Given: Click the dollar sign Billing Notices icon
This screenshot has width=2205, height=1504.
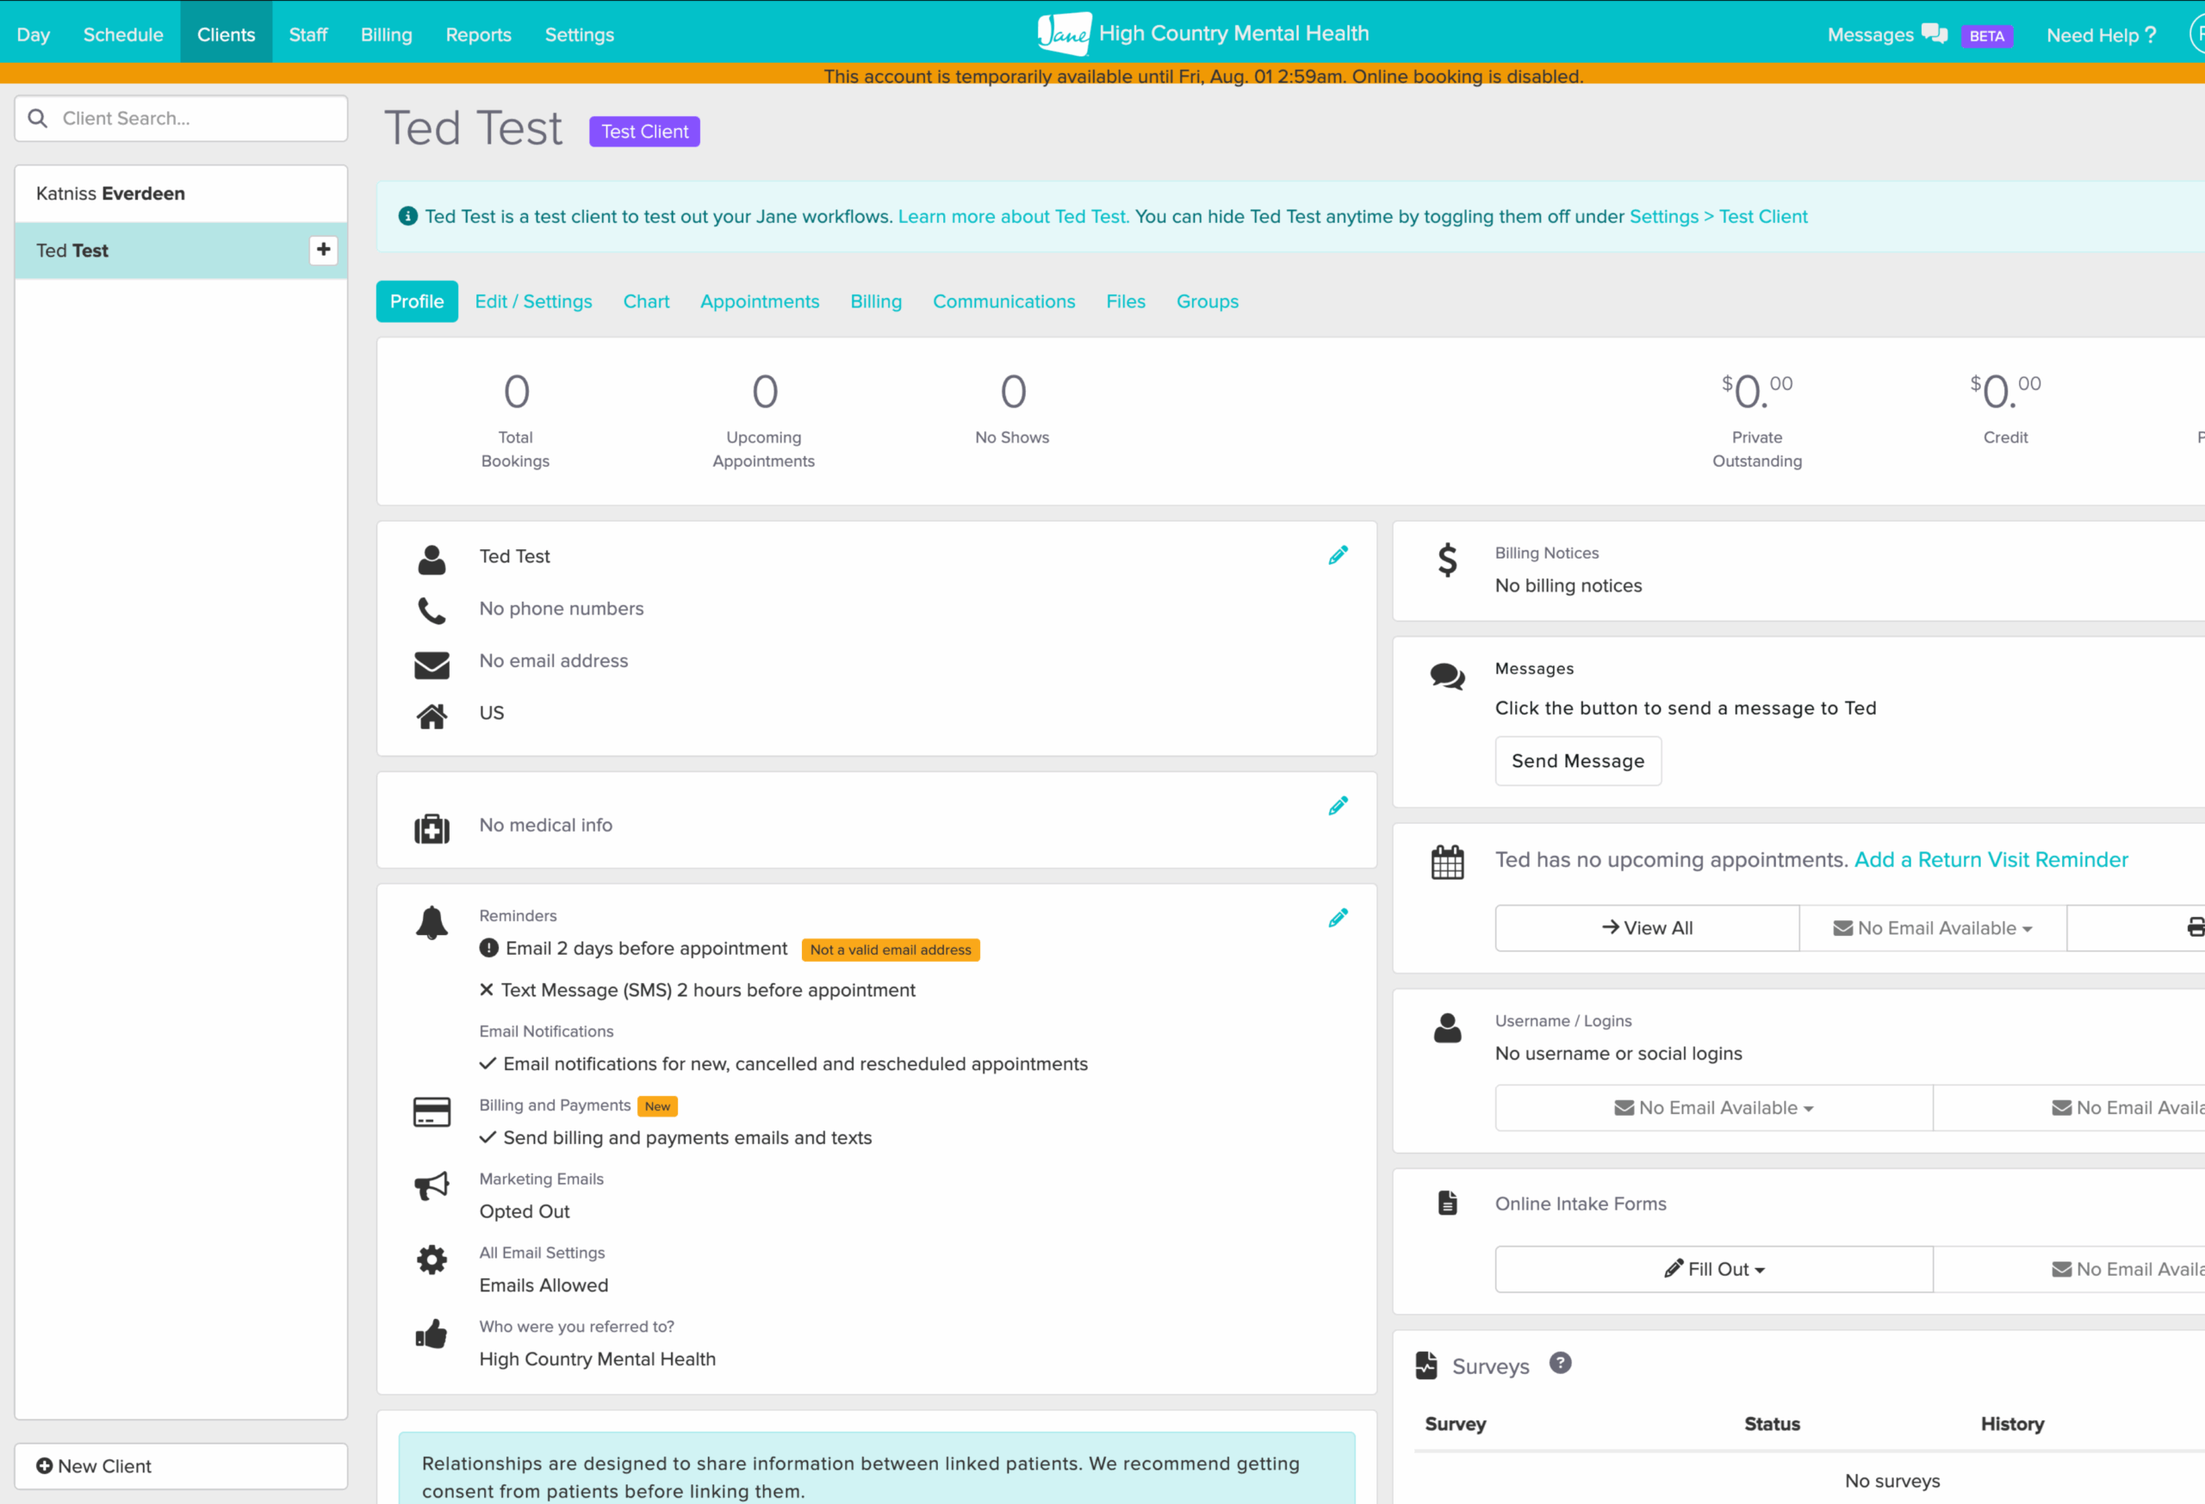Looking at the screenshot, I should [1447, 560].
